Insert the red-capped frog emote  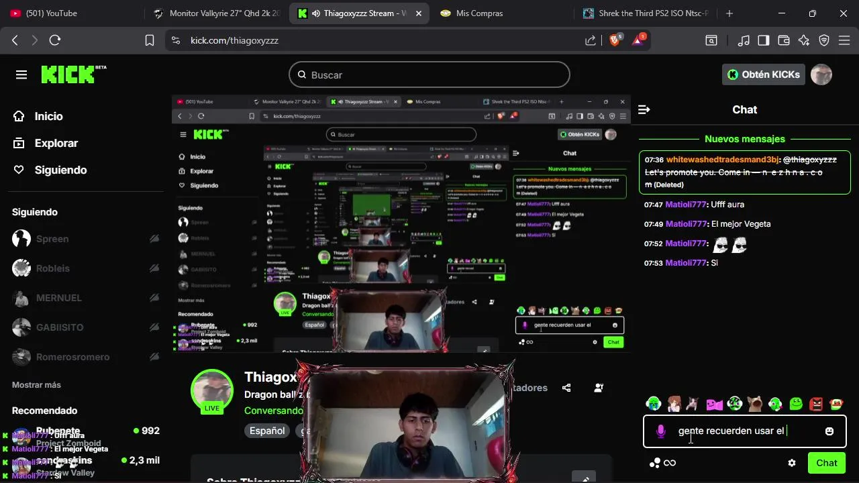837,404
